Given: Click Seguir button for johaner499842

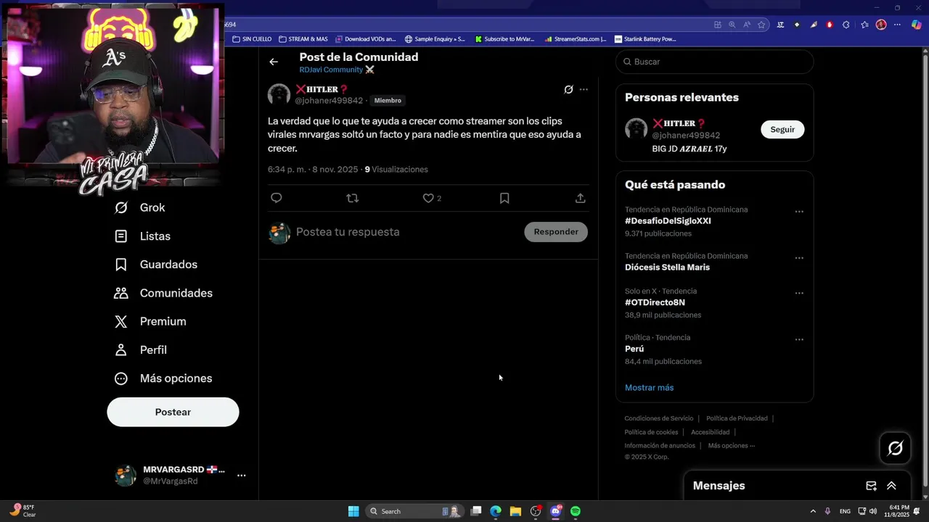Looking at the screenshot, I should [x=782, y=129].
